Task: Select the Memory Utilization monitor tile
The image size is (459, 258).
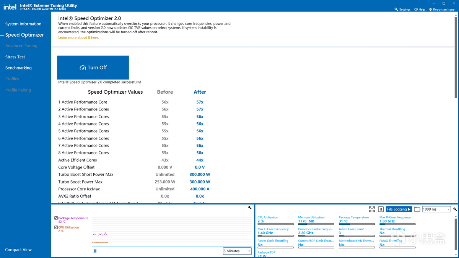Action: click(x=316, y=220)
